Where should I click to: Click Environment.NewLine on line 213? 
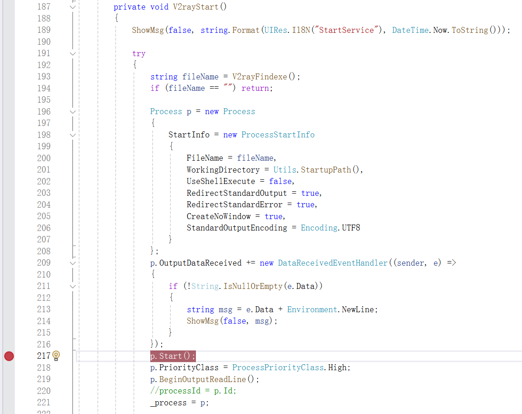click(x=332, y=309)
